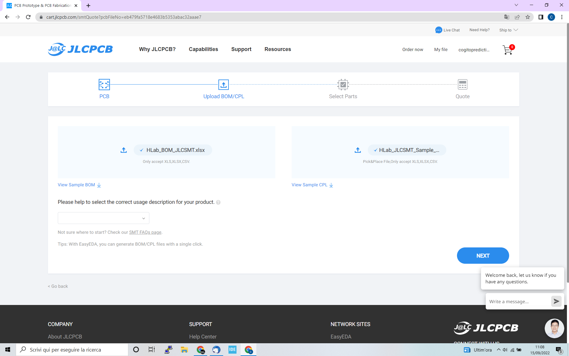The width and height of the screenshot is (569, 356).
Task: Send chat message arrow icon
Action: [556, 301]
